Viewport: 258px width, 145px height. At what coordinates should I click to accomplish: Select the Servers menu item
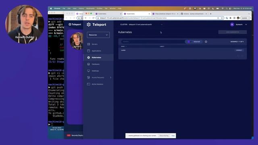point(95,44)
